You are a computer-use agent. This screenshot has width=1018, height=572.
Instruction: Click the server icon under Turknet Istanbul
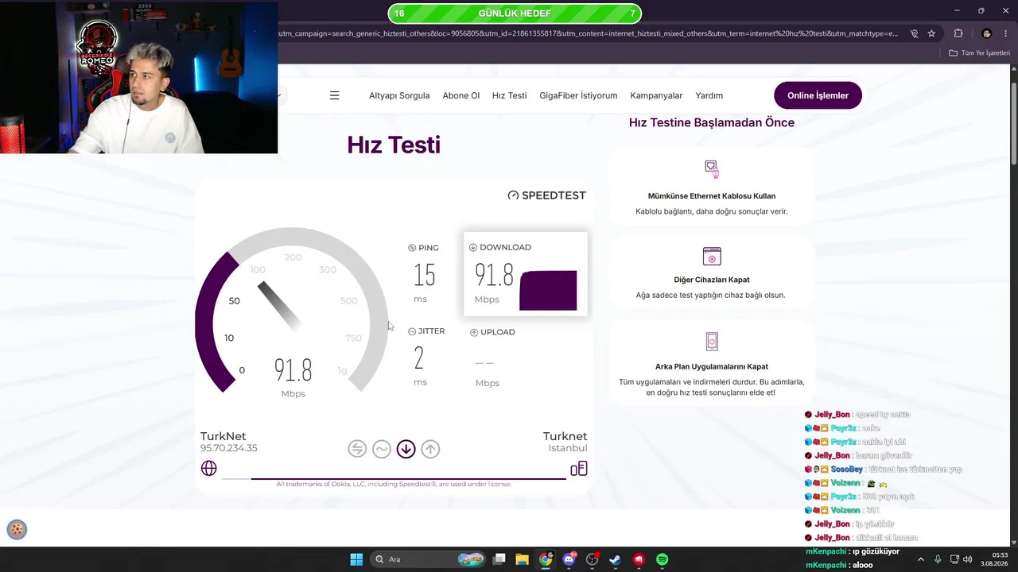[579, 469]
